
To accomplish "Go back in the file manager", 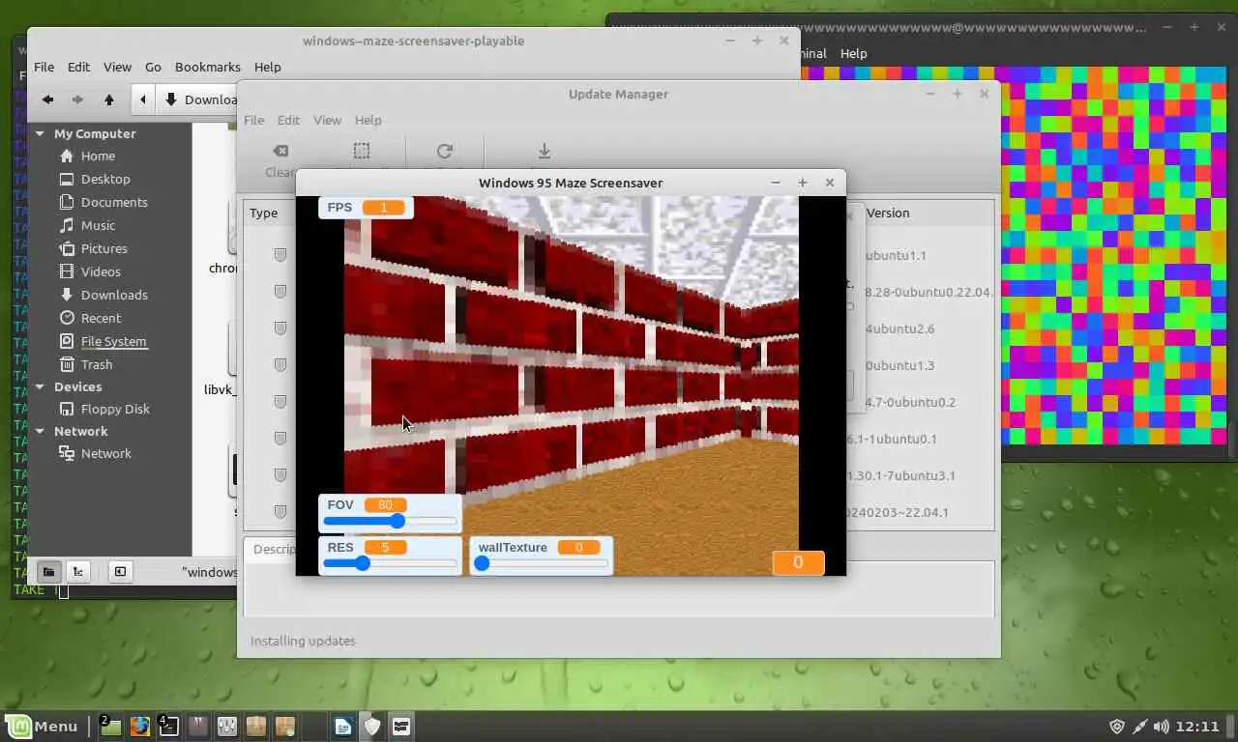I will (47, 100).
